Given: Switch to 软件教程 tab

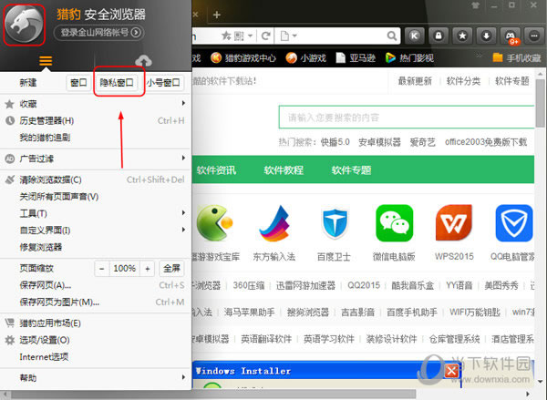Looking at the screenshot, I should [284, 170].
